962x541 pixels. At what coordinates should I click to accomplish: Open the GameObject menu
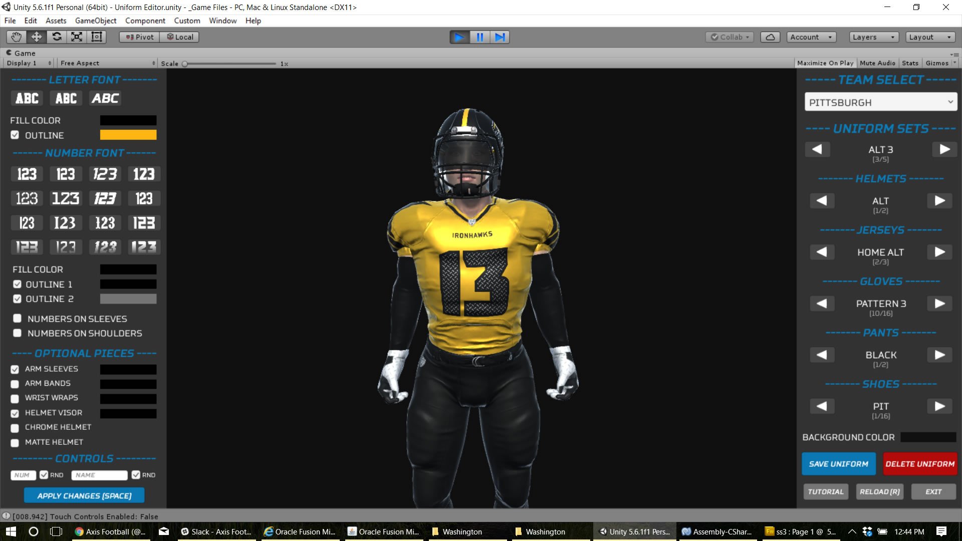[x=95, y=21]
